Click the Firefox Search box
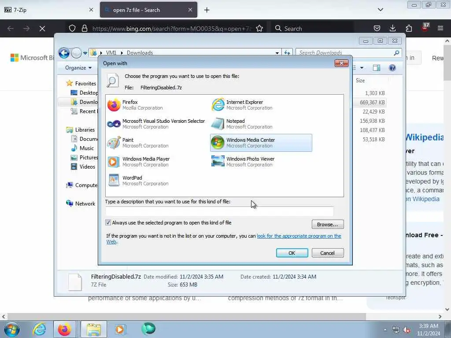 point(312,29)
